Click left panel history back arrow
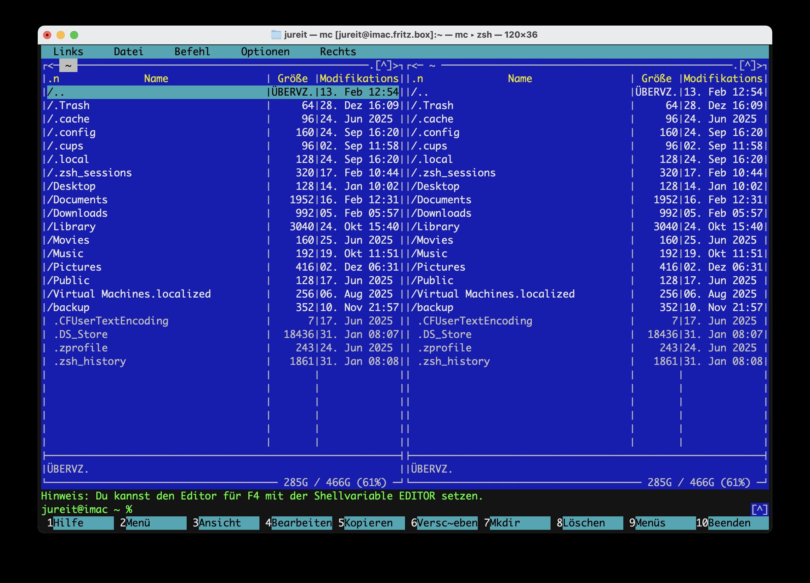 click(x=50, y=66)
